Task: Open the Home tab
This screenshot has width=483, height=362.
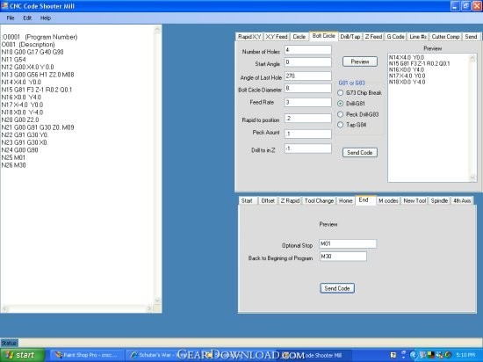Action: pos(346,201)
